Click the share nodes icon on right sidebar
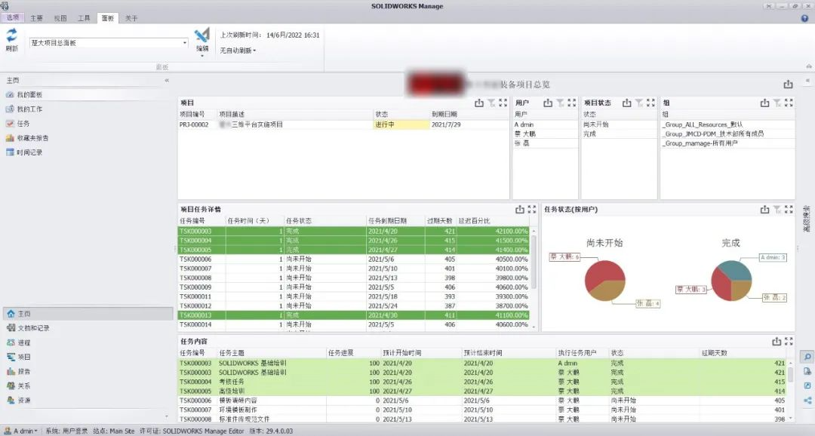 click(807, 400)
